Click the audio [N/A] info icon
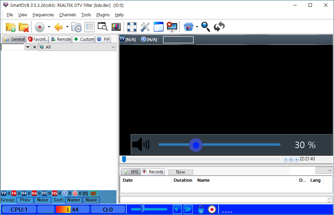 144,39
